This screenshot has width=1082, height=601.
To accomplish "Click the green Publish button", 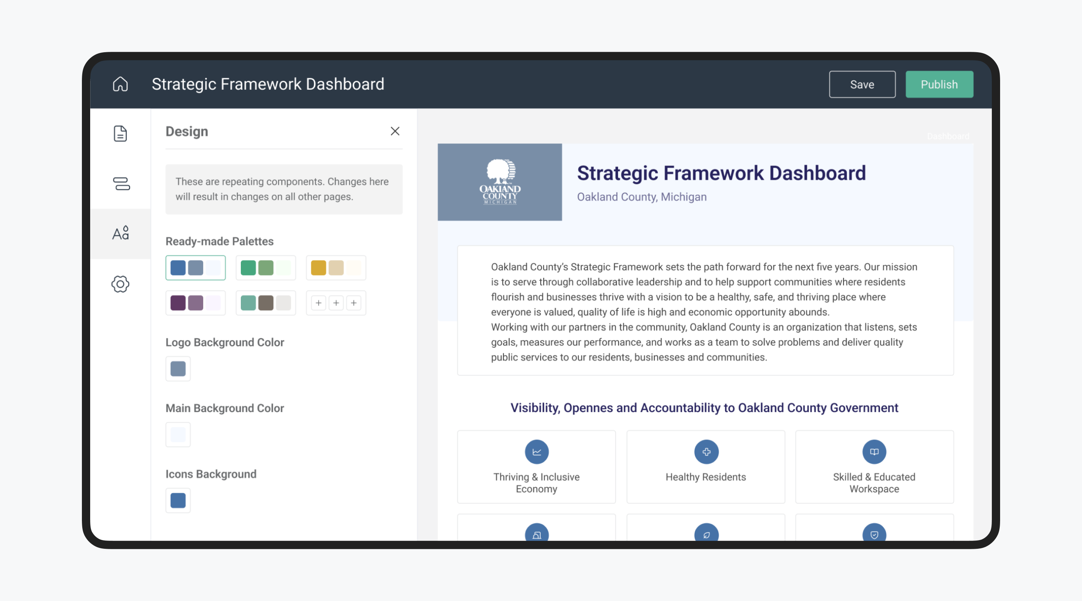I will [x=939, y=84].
